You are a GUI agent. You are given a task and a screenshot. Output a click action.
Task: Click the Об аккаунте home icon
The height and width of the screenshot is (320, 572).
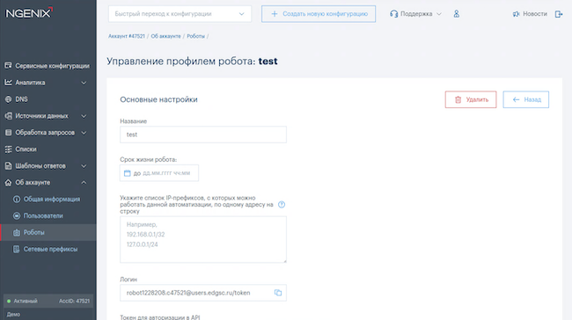click(x=8, y=183)
